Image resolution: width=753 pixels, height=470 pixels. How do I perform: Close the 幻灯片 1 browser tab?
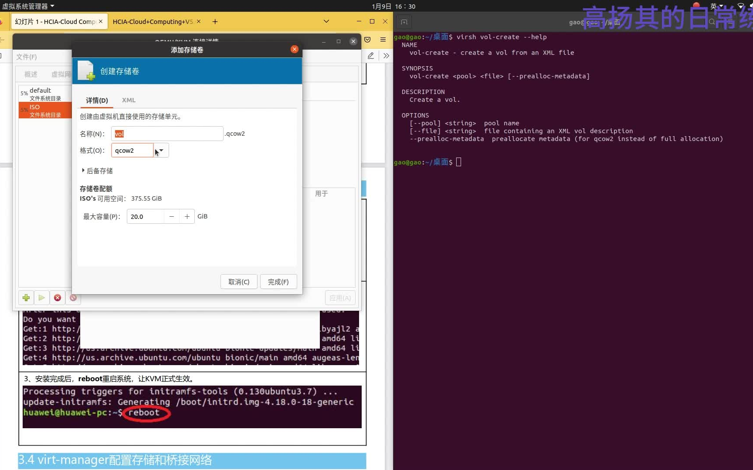(x=101, y=21)
